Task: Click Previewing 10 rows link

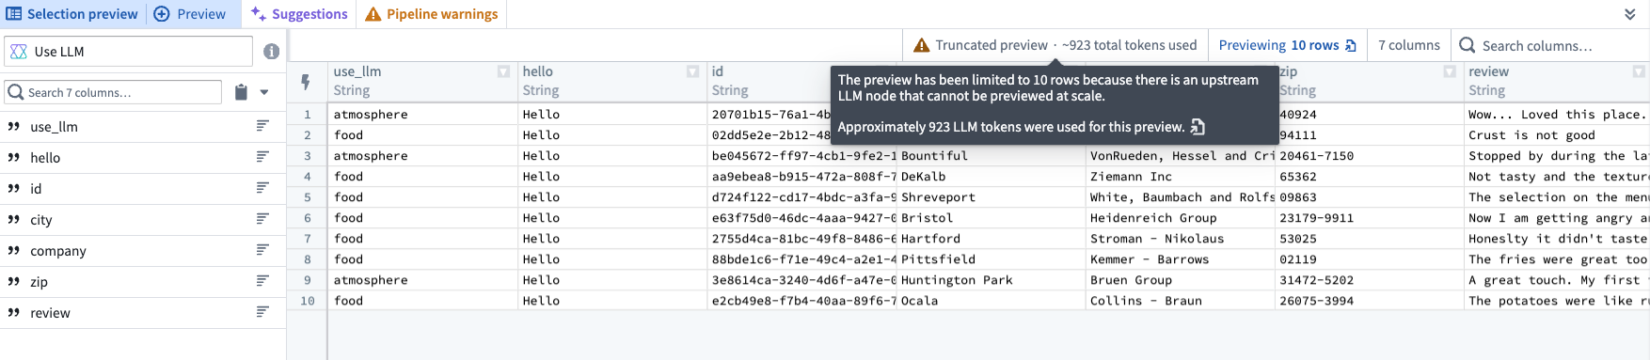Action: [1287, 45]
